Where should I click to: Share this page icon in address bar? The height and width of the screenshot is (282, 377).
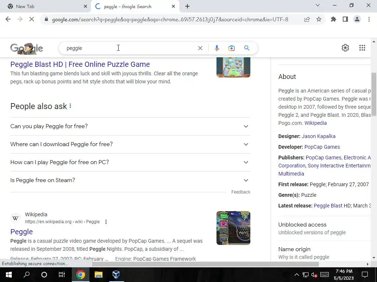click(307, 19)
